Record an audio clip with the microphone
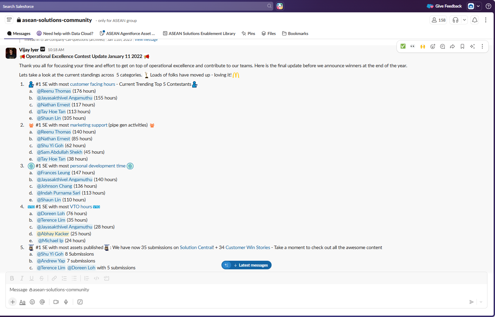The image size is (495, 317). point(66,302)
